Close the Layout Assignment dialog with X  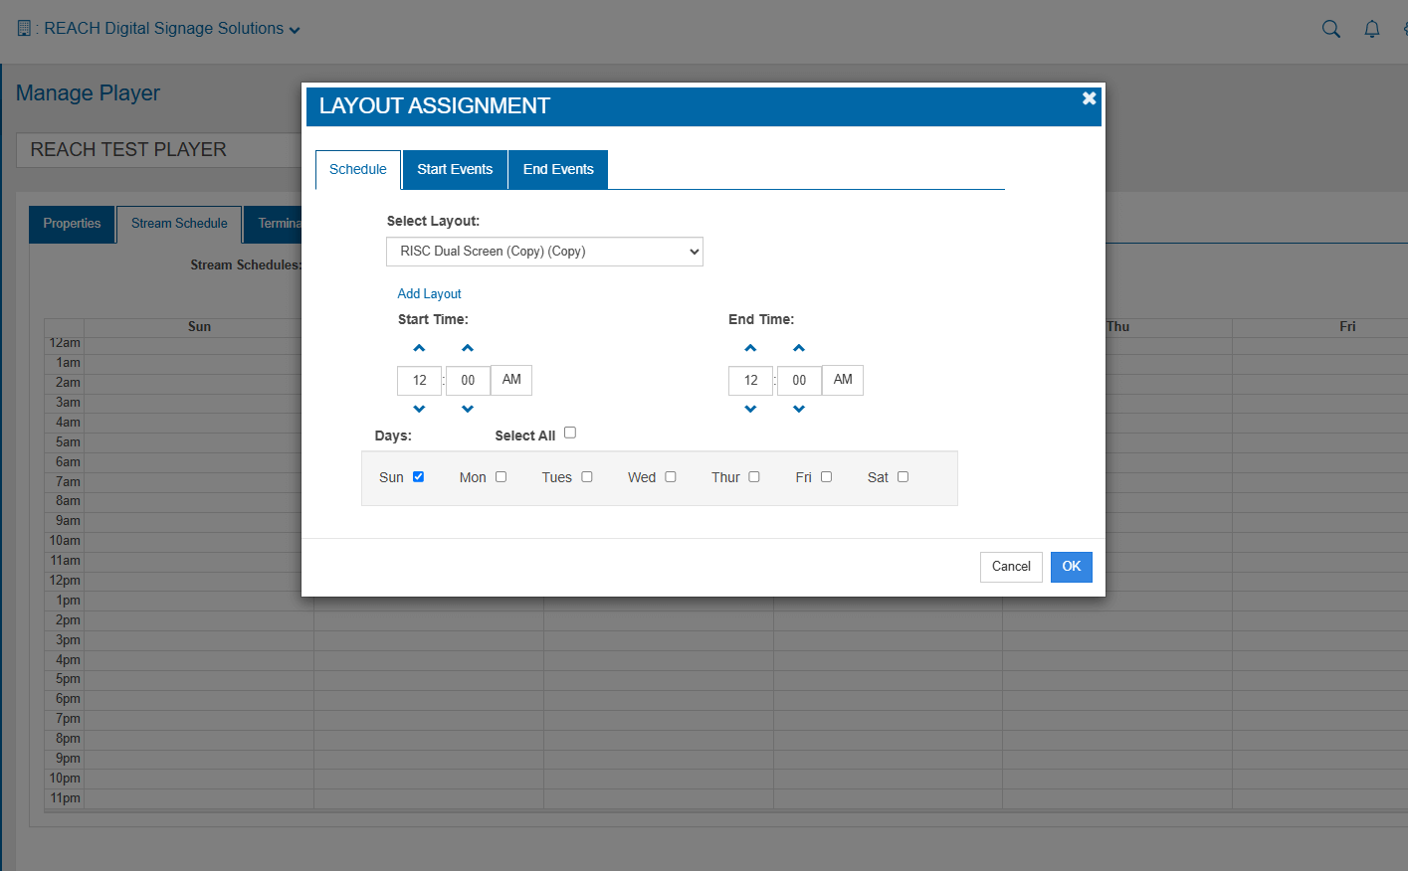[1089, 98]
